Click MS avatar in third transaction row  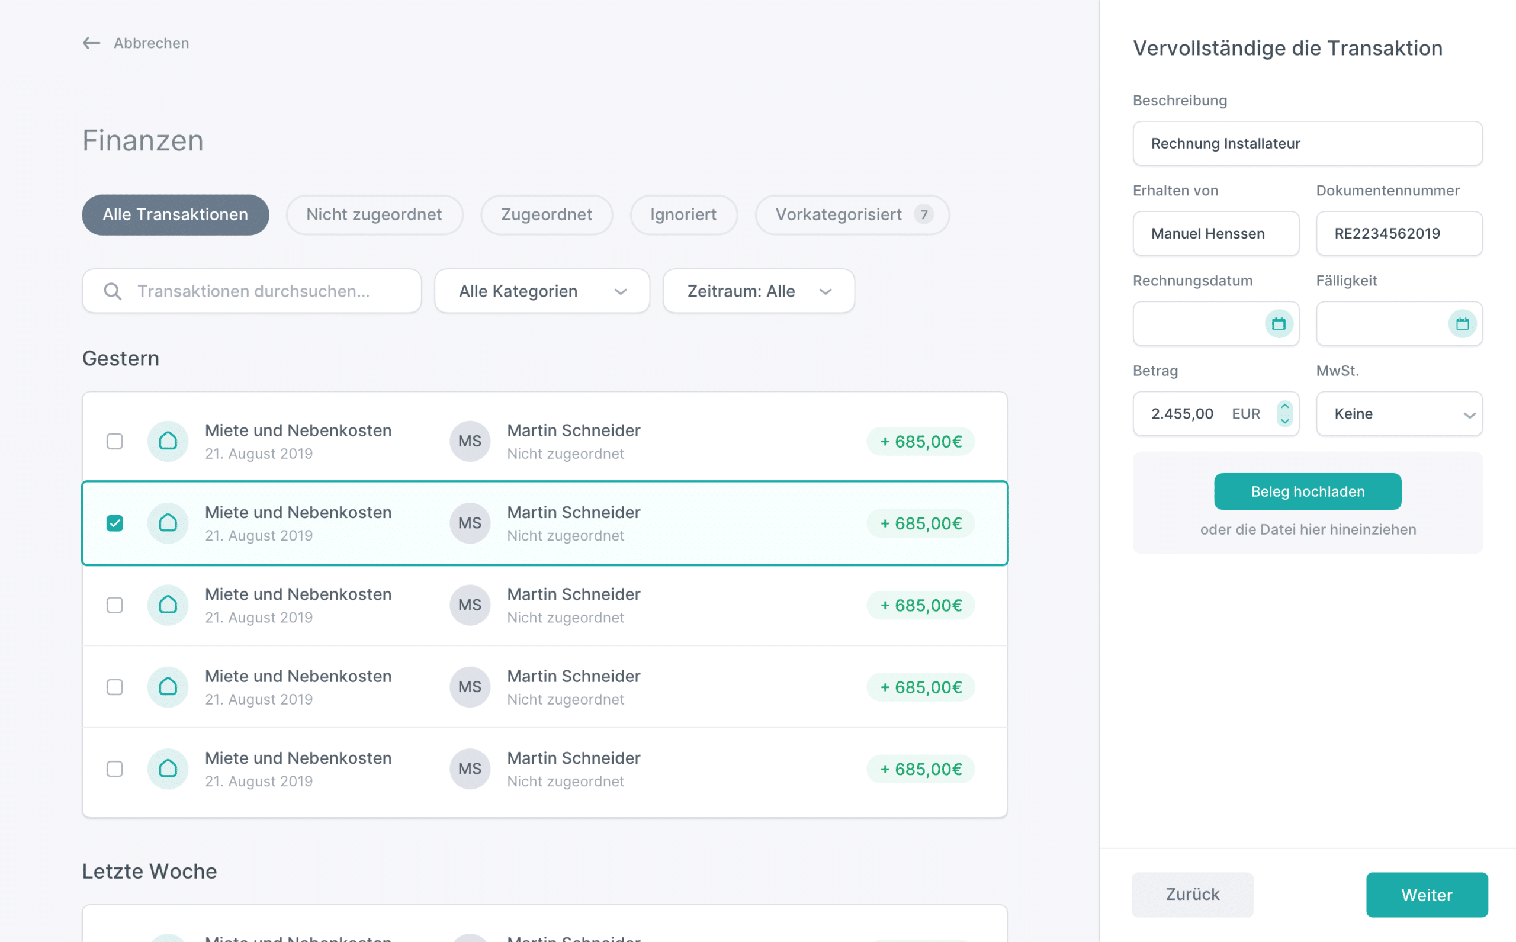click(x=470, y=605)
